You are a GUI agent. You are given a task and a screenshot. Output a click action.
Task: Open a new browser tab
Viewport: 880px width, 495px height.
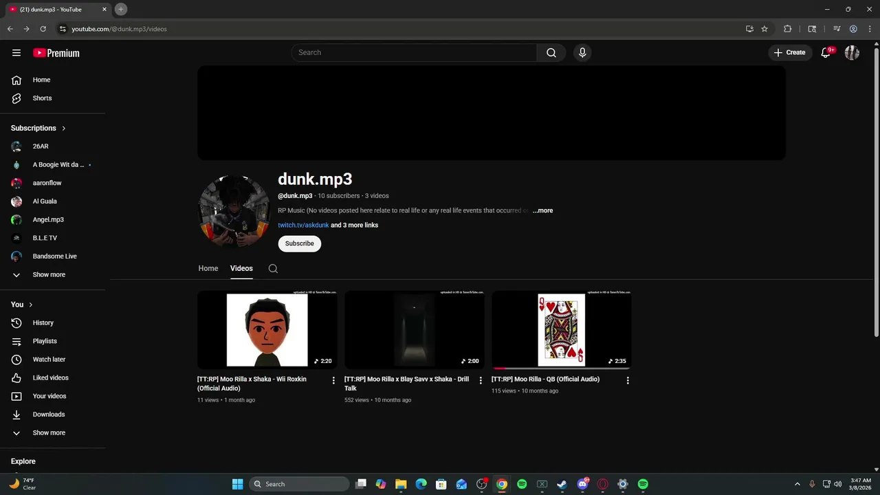click(x=120, y=9)
